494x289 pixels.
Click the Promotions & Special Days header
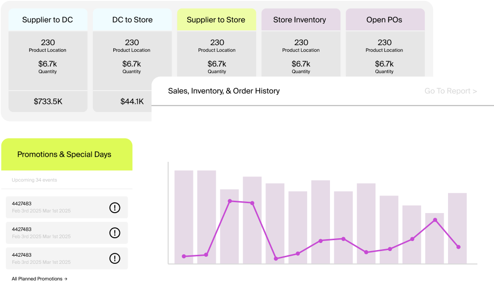click(64, 154)
